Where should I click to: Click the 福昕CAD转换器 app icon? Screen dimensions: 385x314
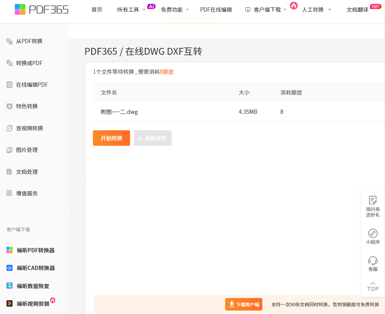tap(10, 268)
